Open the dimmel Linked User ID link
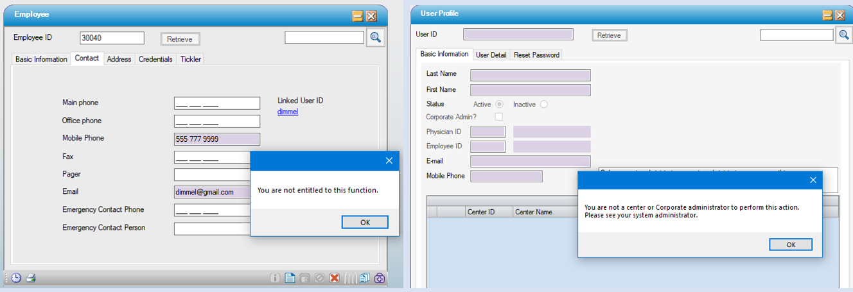 pyautogui.click(x=287, y=112)
